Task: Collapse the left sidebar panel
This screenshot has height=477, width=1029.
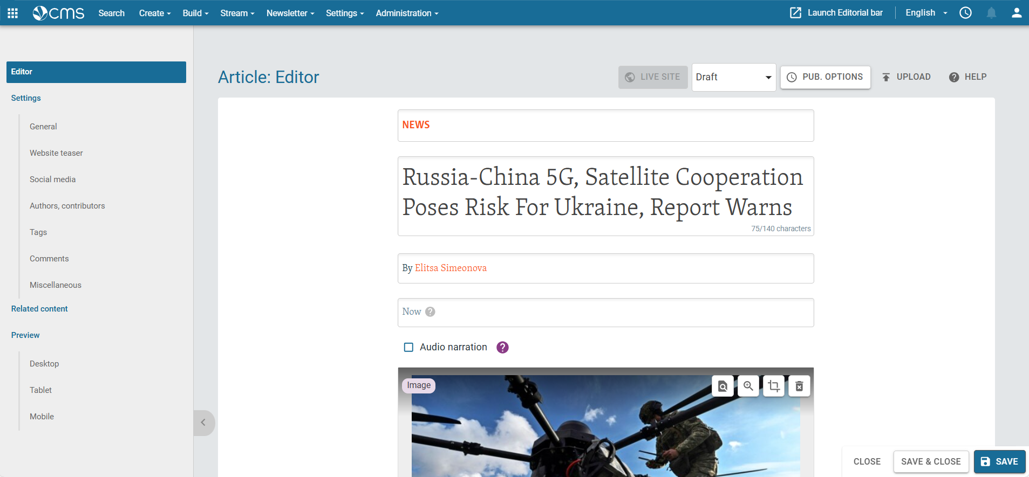Action: click(x=203, y=423)
